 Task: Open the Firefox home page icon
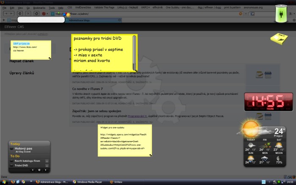[36, 14]
